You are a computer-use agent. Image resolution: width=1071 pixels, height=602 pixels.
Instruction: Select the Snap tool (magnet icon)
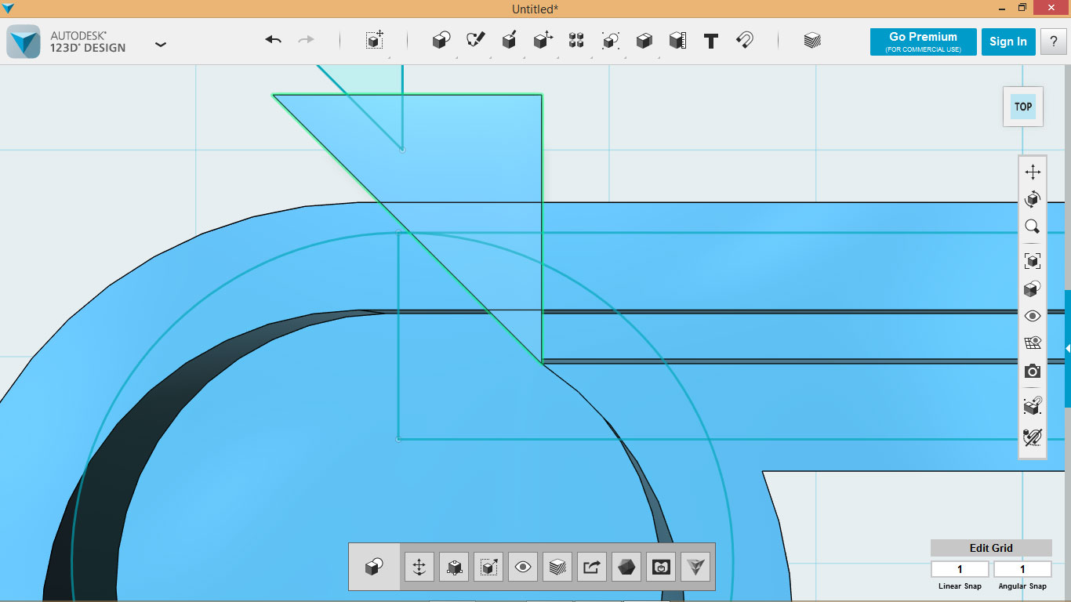744,40
